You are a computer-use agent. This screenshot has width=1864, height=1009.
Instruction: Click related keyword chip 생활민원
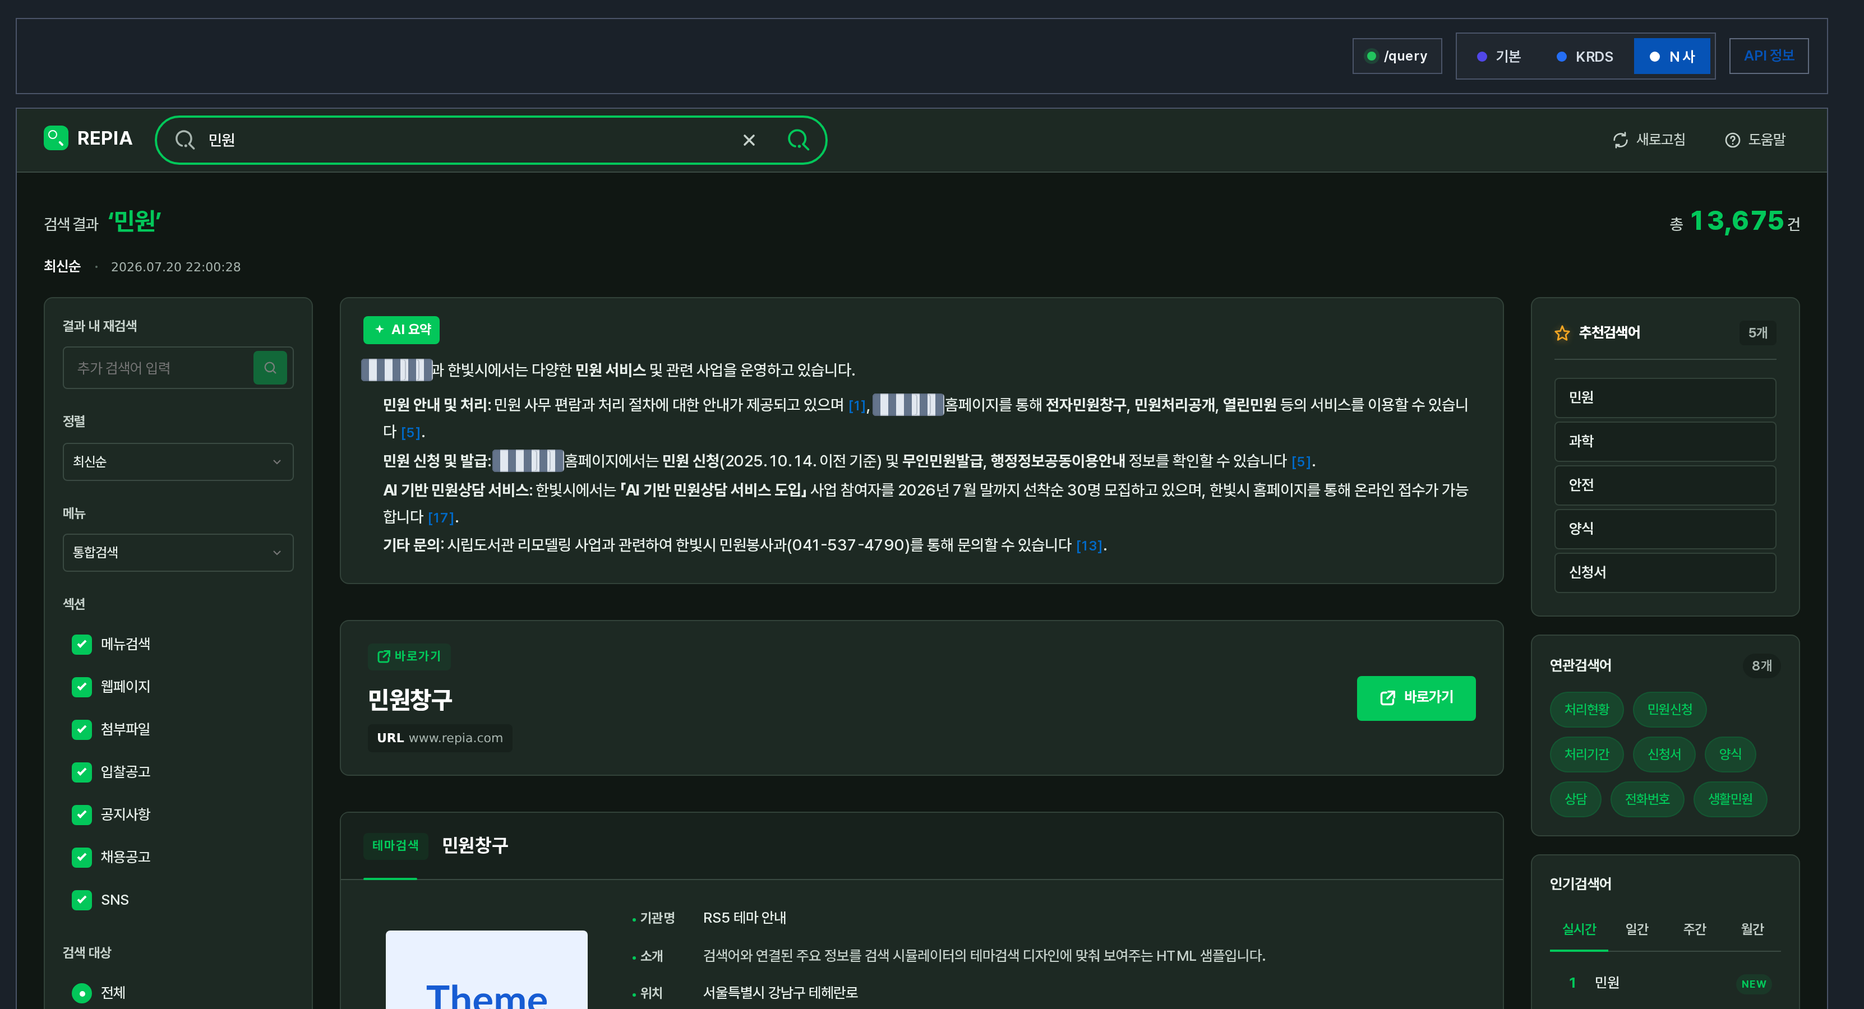pos(1730,799)
